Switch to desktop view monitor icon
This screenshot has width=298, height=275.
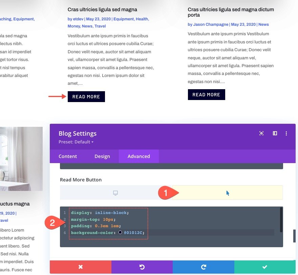(x=115, y=193)
